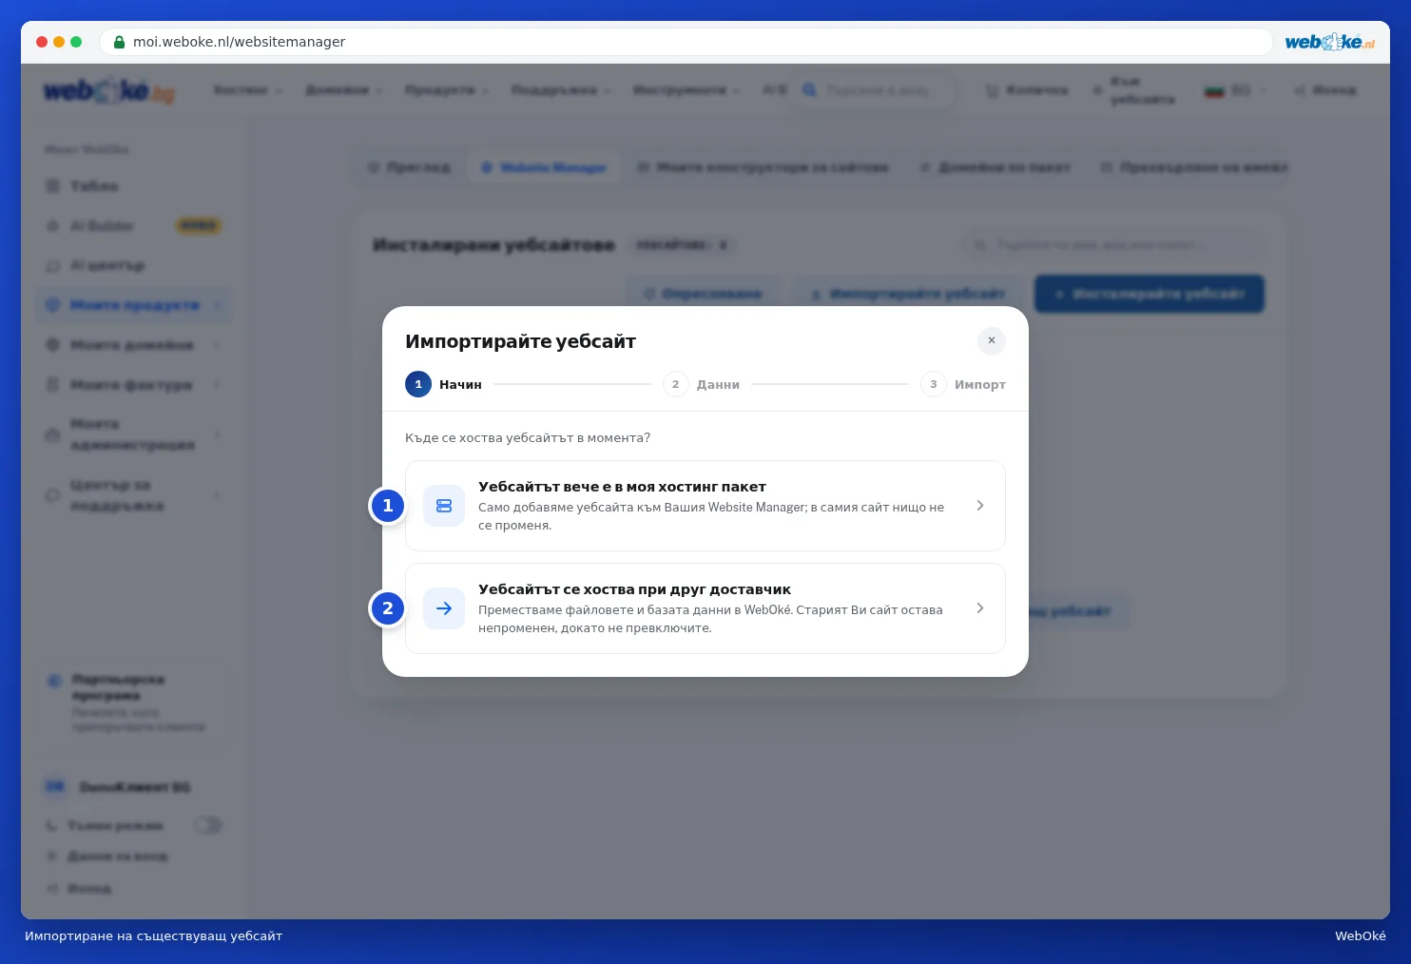Screen dimensions: 1411x964
Task: Click the address bar showing moi.weboke.nl/websitemanager
Action: tap(686, 42)
